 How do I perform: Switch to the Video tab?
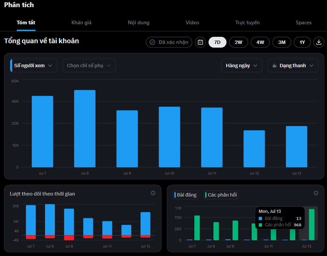[192, 23]
